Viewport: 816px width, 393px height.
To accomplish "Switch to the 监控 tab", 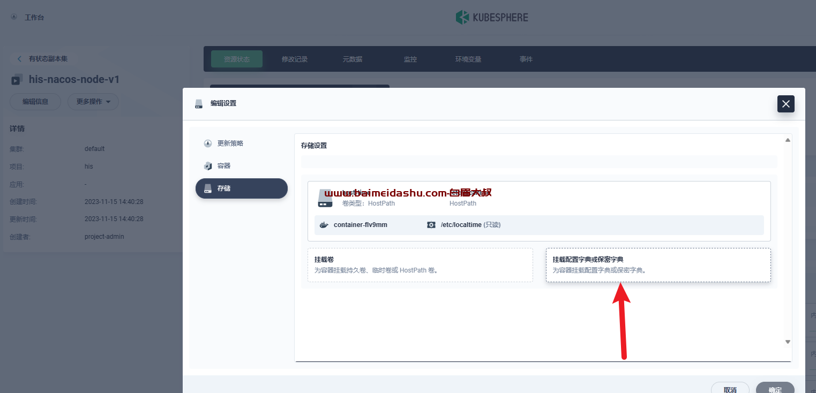I will point(410,59).
